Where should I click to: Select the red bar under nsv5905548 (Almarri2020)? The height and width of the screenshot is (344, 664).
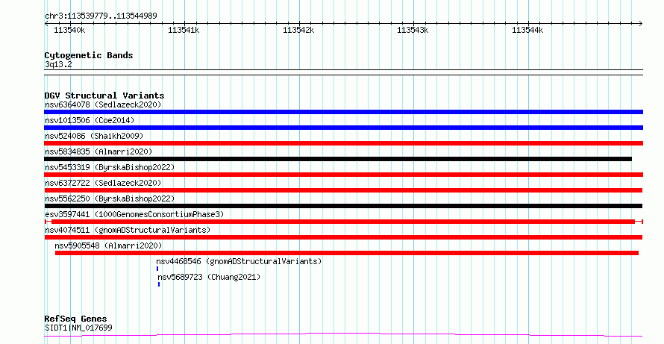[347, 253]
